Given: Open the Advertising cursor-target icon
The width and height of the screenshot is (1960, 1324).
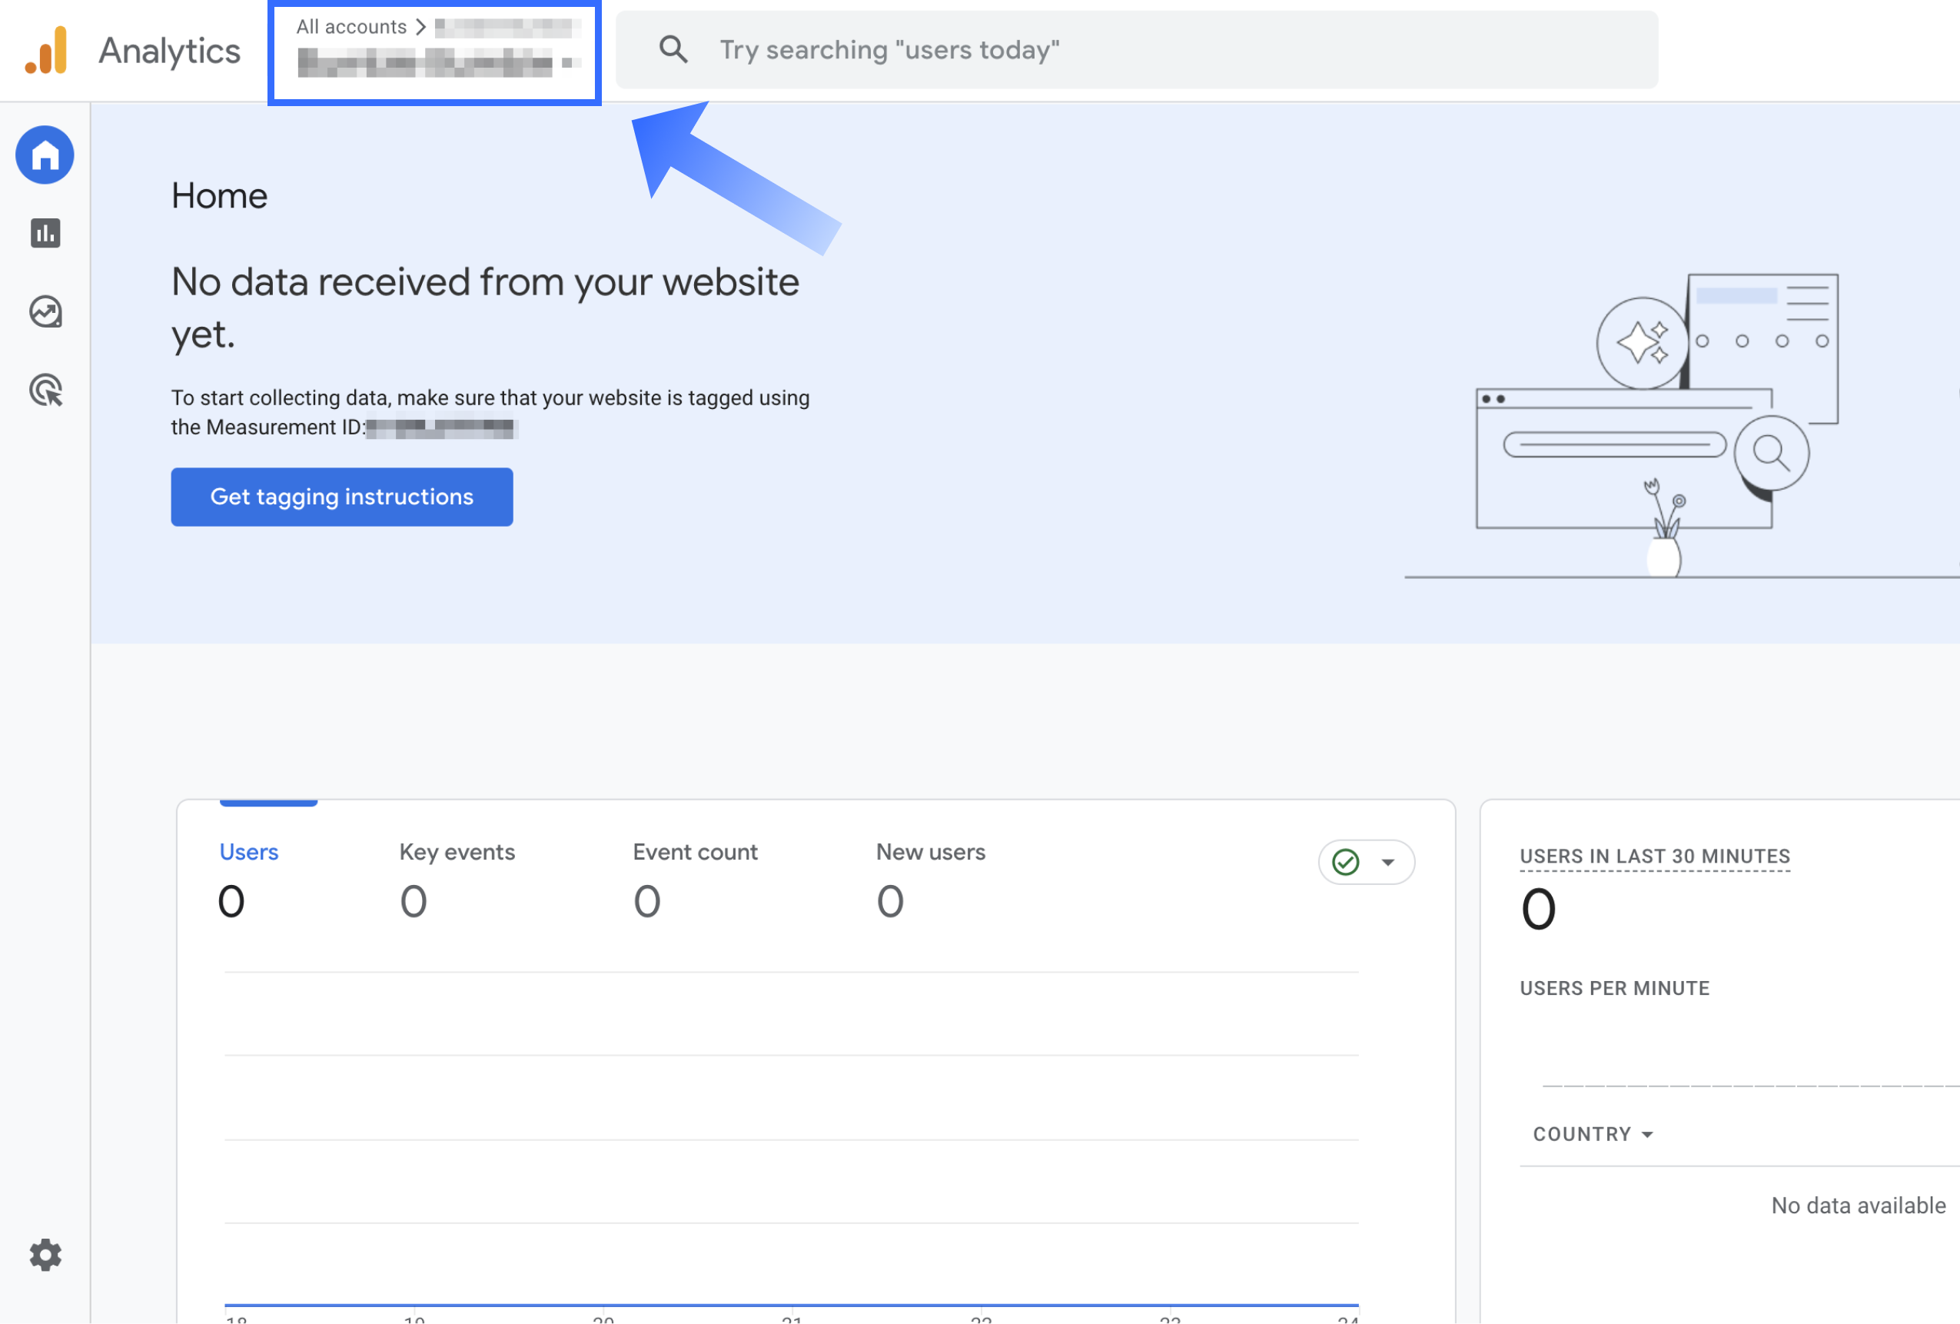Looking at the screenshot, I should (45, 390).
